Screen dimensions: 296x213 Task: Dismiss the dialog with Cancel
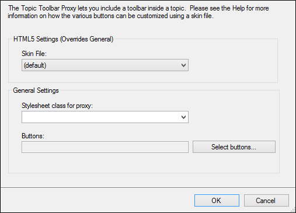(266, 200)
